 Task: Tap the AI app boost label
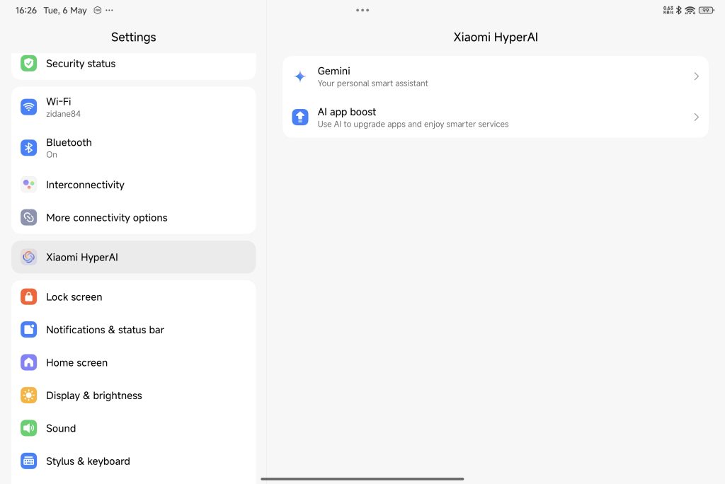pos(347,112)
